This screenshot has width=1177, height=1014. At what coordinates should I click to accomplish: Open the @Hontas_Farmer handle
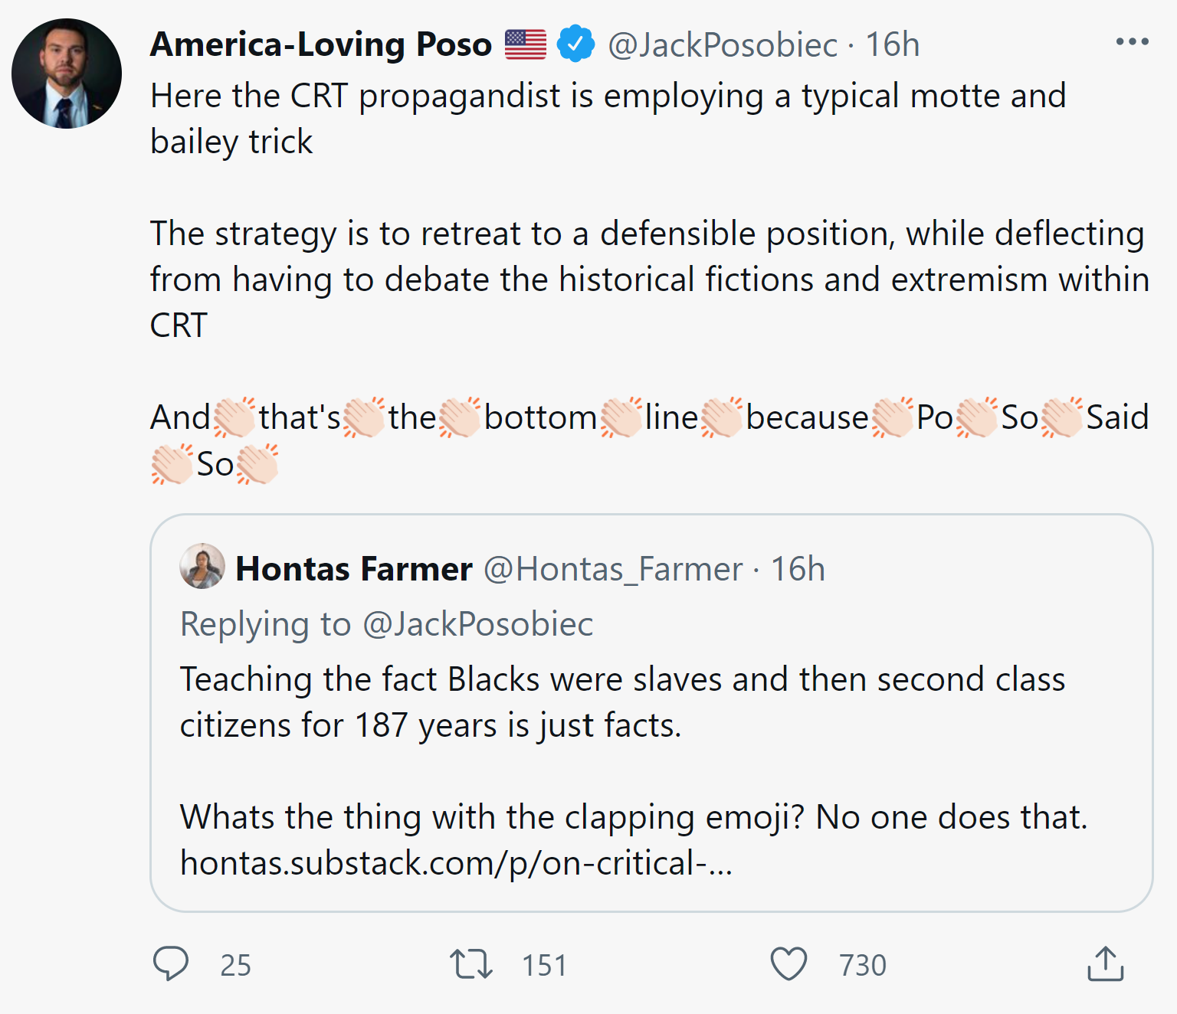pyautogui.click(x=613, y=570)
